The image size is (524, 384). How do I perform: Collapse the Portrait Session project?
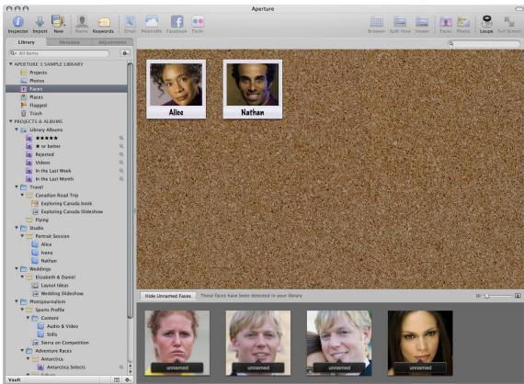click(22, 236)
